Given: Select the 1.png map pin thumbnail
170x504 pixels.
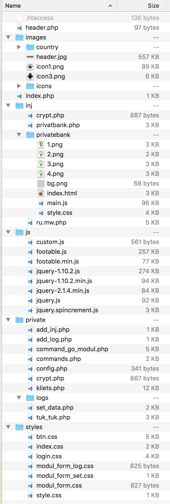Looking at the screenshot, I should coord(41,145).
